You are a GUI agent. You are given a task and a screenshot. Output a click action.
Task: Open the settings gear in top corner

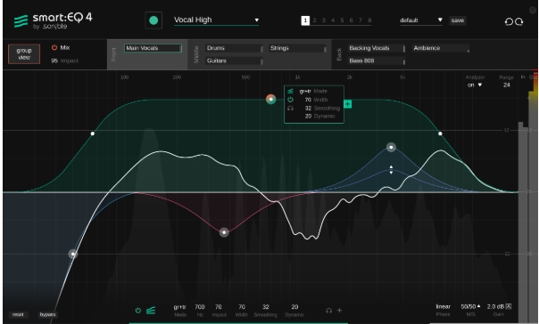tap(533, 11)
